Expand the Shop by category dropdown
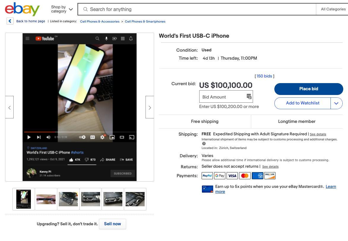The height and width of the screenshot is (241, 348). [62, 9]
